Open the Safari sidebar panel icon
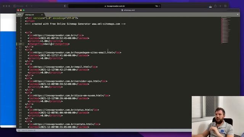This screenshot has height=137, width=244. [15, 6]
